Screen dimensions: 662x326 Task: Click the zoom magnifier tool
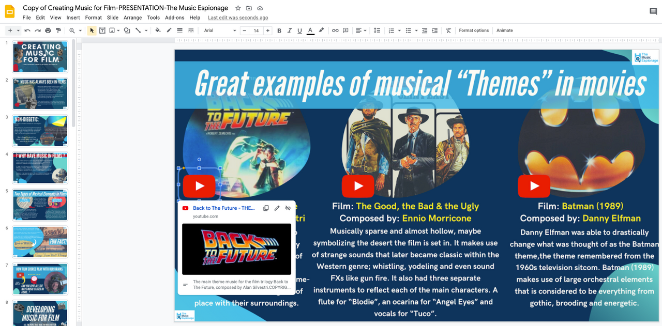(72, 30)
